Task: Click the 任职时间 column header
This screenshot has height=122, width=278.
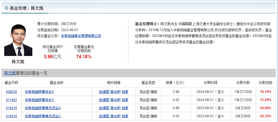Action: (x=210, y=83)
